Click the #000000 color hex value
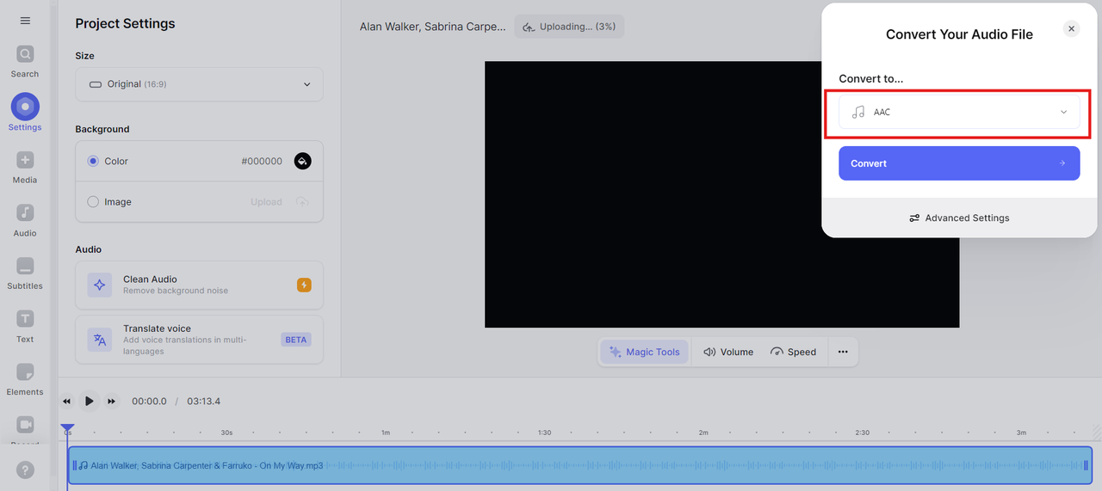This screenshot has width=1102, height=491. [x=262, y=161]
